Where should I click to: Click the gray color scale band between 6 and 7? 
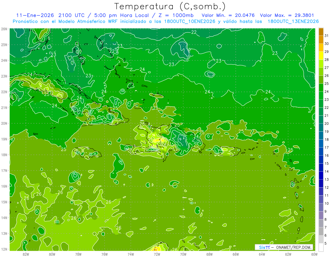321,231
